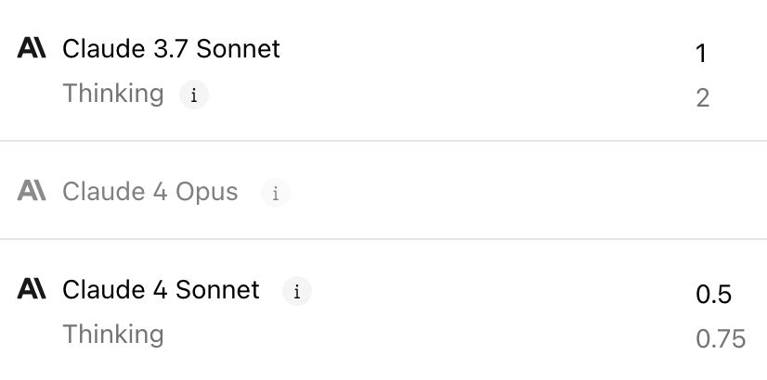This screenshot has width=767, height=380.
Task: Click the Anthropic logo beside Claude 3.7 Sonnet
Action: 32,49
